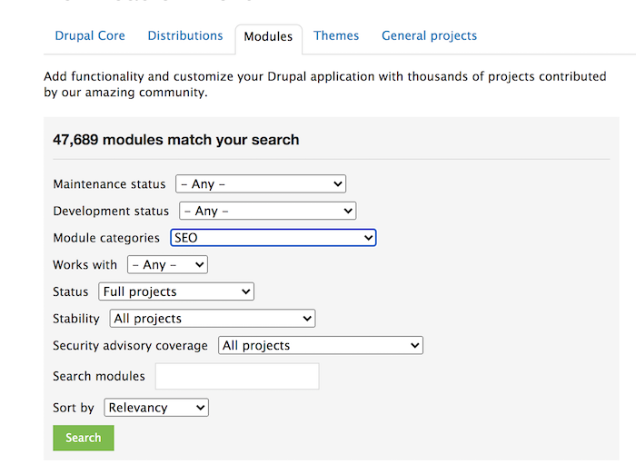Click the 'Sort by' label
This screenshot has width=636, height=464.
73,408
